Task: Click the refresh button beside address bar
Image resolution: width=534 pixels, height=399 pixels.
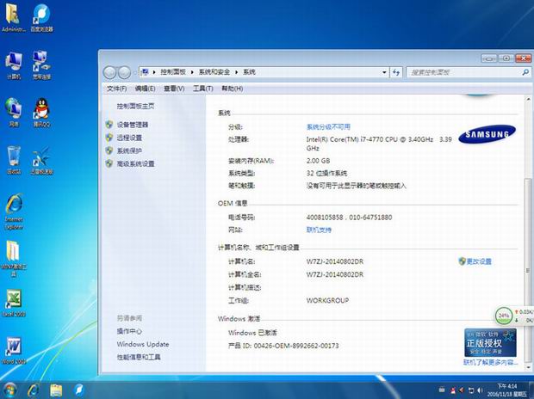Action: [x=395, y=72]
